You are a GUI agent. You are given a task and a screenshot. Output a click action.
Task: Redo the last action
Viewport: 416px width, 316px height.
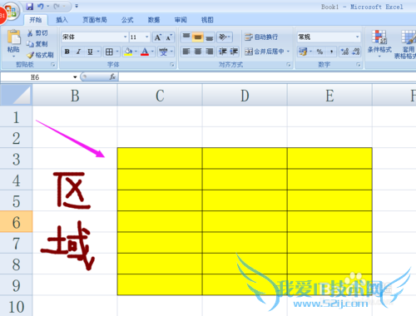pos(57,6)
